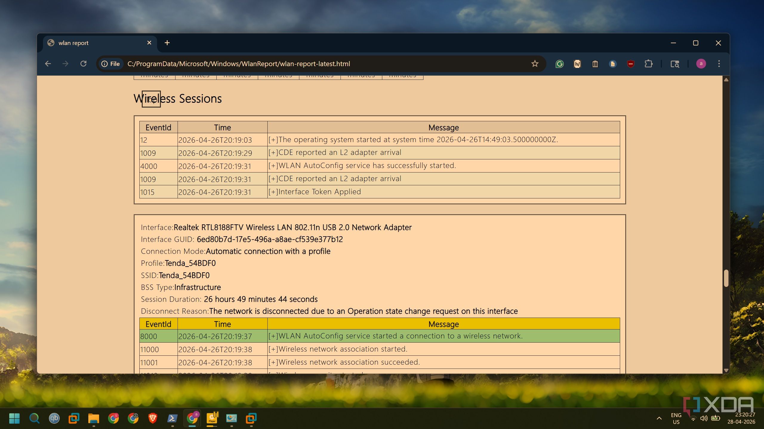The image size is (764, 429).
Task: Open the Chrome window with S profile badge
Action: coord(113,418)
